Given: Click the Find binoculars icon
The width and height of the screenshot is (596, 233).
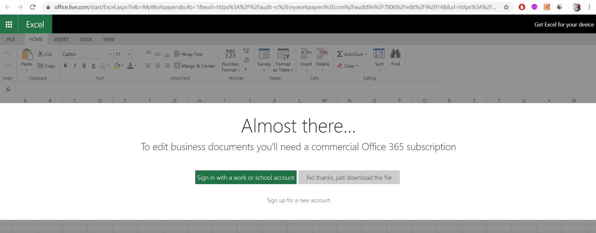Looking at the screenshot, I should (x=395, y=54).
